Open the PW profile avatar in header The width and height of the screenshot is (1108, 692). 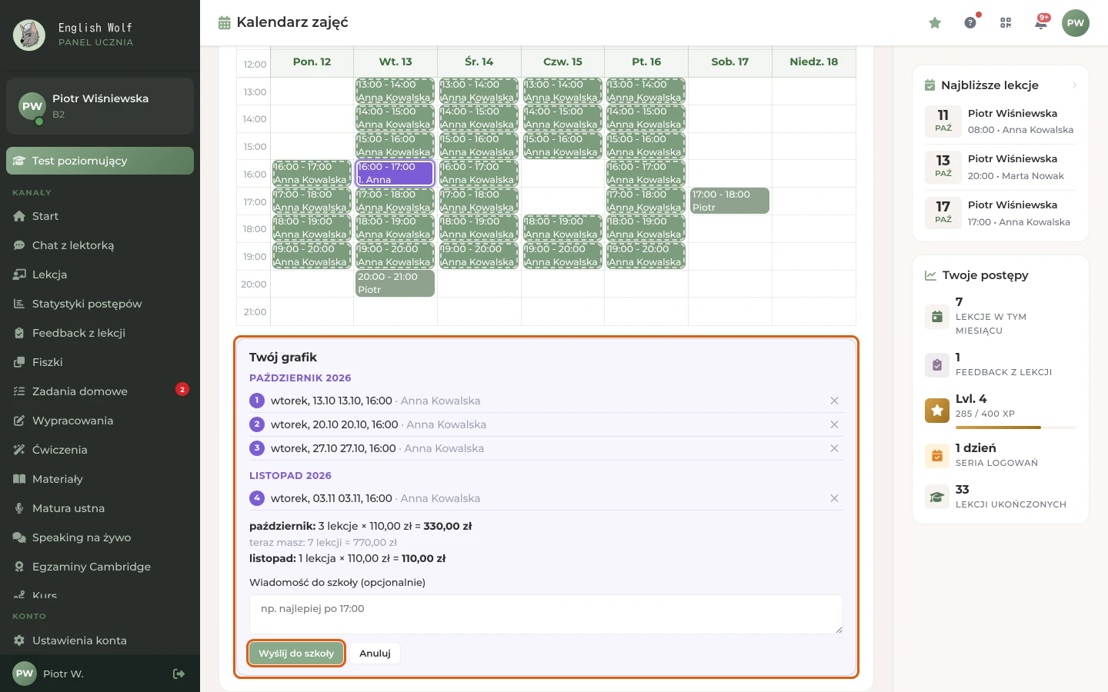1076,23
